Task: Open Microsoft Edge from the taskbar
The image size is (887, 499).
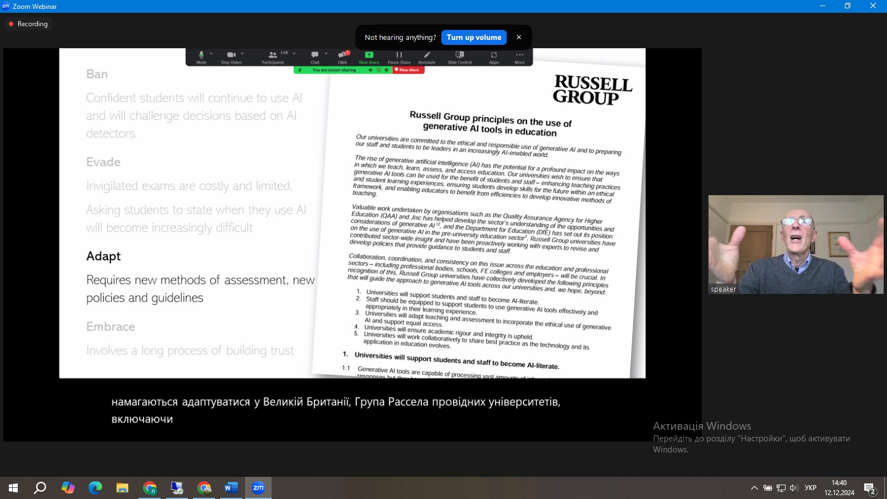Action: 95,488
